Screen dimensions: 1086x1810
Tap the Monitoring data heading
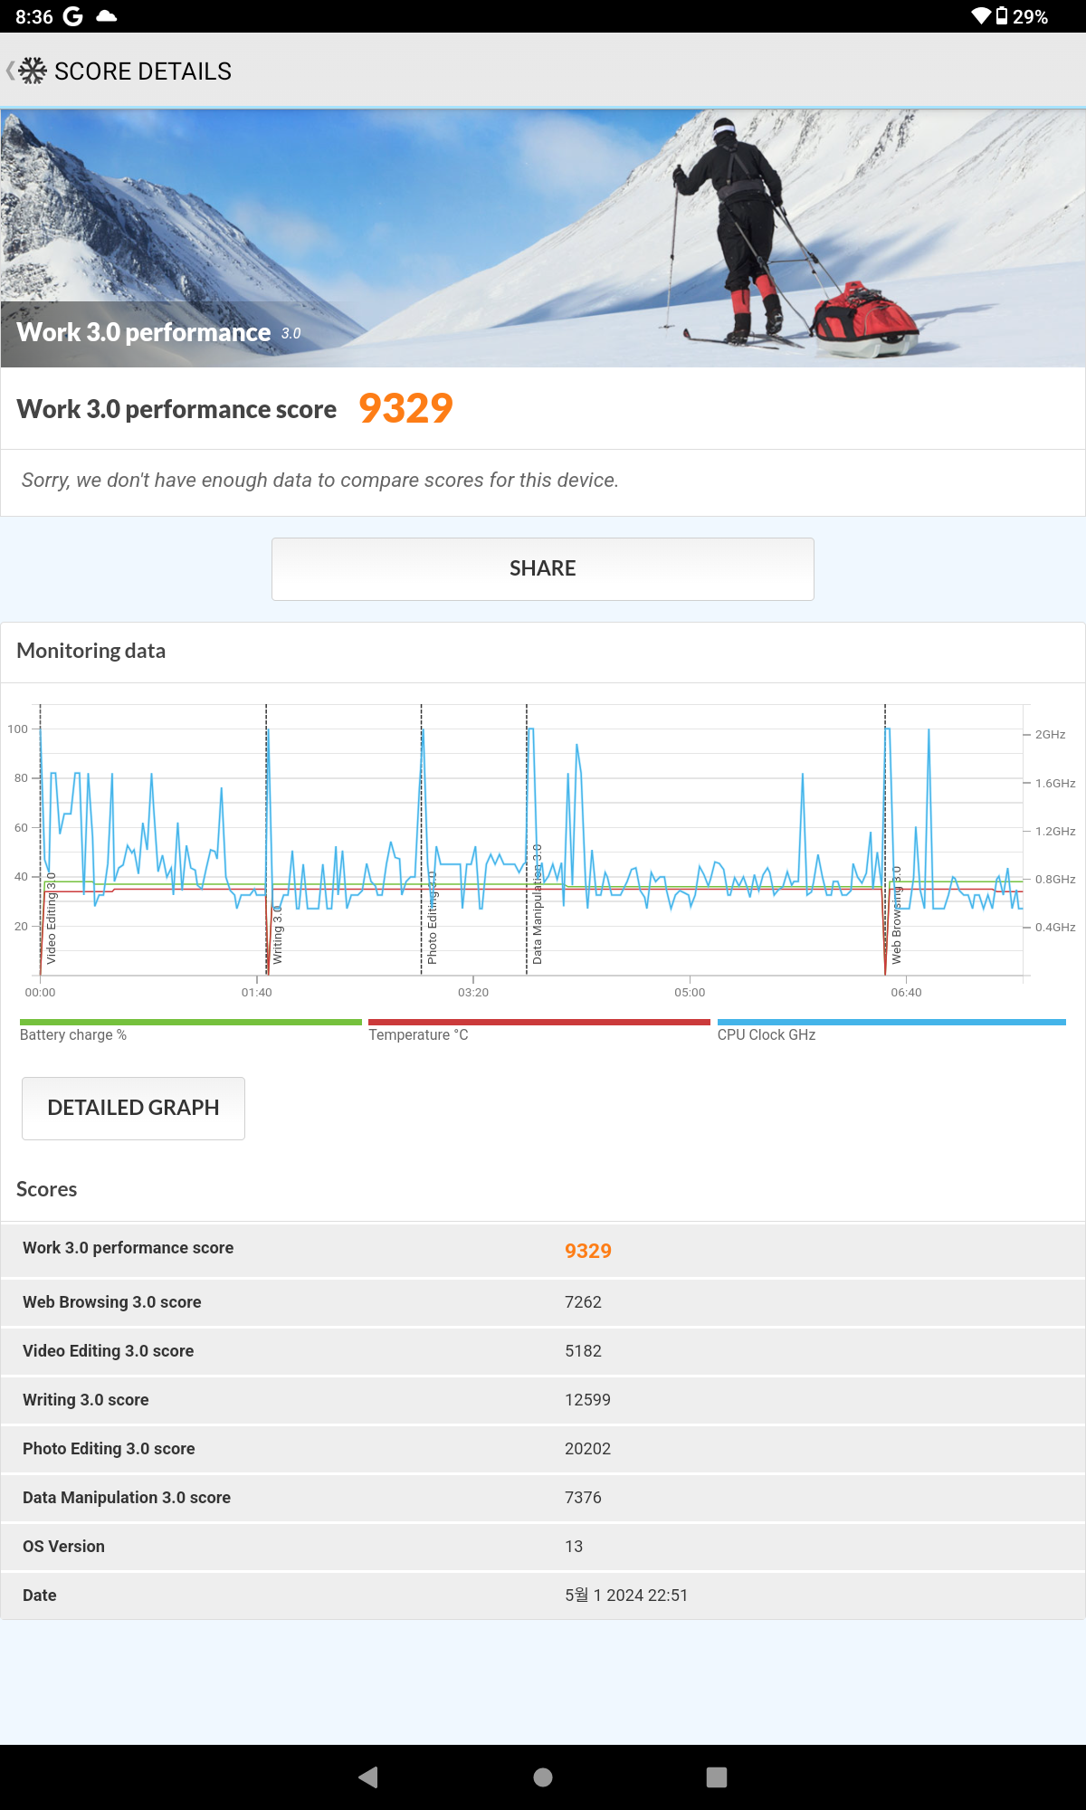click(90, 651)
